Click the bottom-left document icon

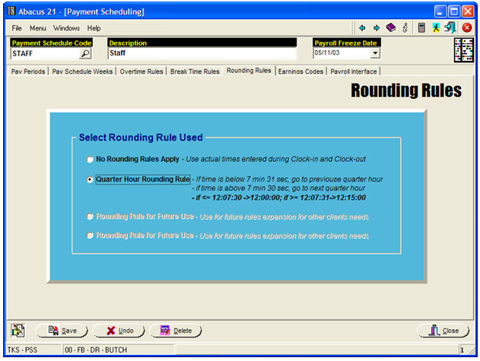pyautogui.click(x=18, y=331)
